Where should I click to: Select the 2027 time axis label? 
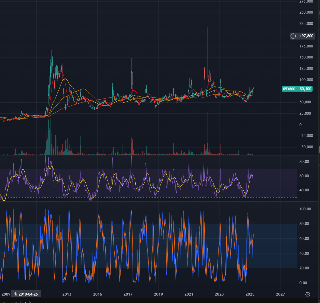(x=280, y=294)
